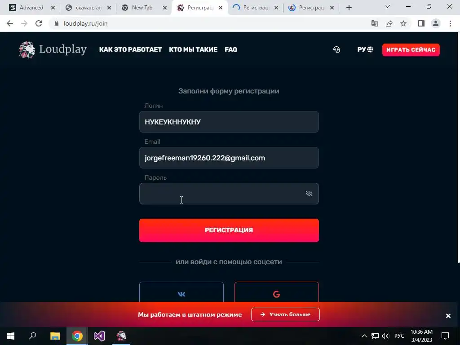Open the support headset icon
460x345 pixels.
click(x=336, y=49)
